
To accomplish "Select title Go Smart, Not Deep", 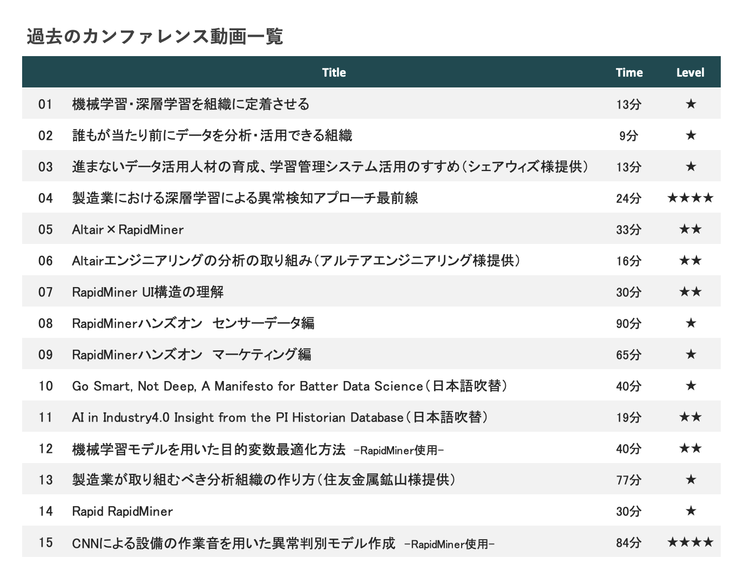I will coord(289,386).
